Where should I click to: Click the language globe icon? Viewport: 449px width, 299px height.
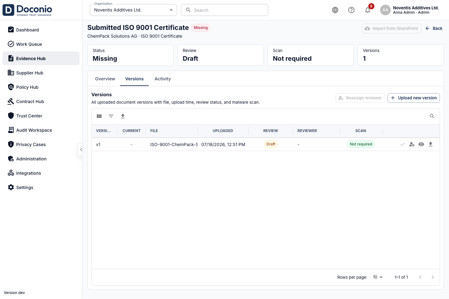[x=335, y=10]
